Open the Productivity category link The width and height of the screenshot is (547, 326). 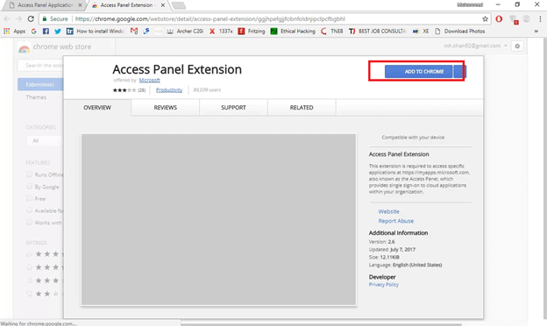(x=169, y=89)
